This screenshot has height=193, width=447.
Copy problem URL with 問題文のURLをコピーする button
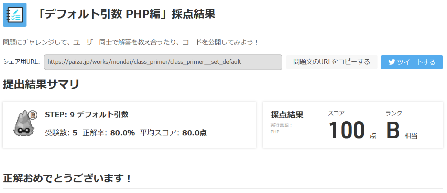coord(332,62)
